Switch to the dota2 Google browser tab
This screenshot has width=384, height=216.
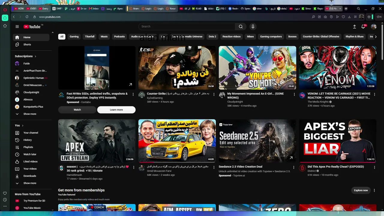pos(282,9)
